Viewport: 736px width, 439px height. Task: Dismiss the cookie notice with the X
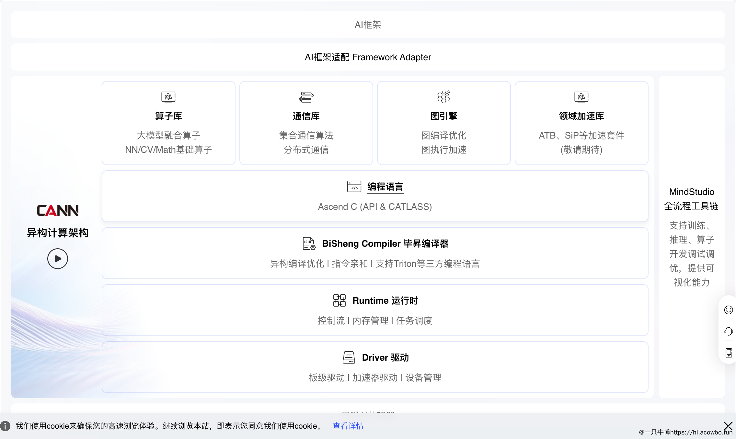[729, 426]
